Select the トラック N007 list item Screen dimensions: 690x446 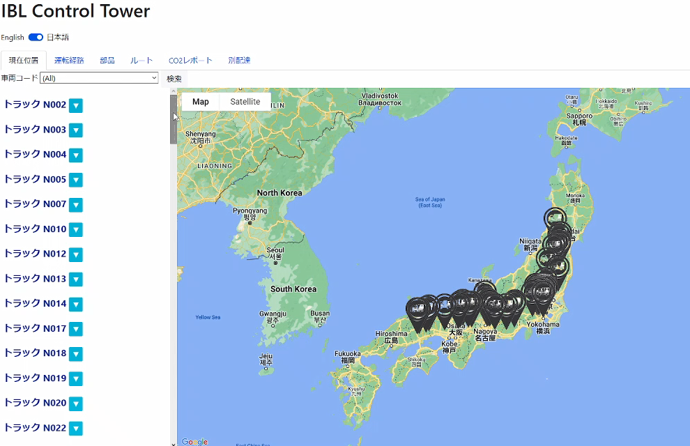tap(35, 204)
